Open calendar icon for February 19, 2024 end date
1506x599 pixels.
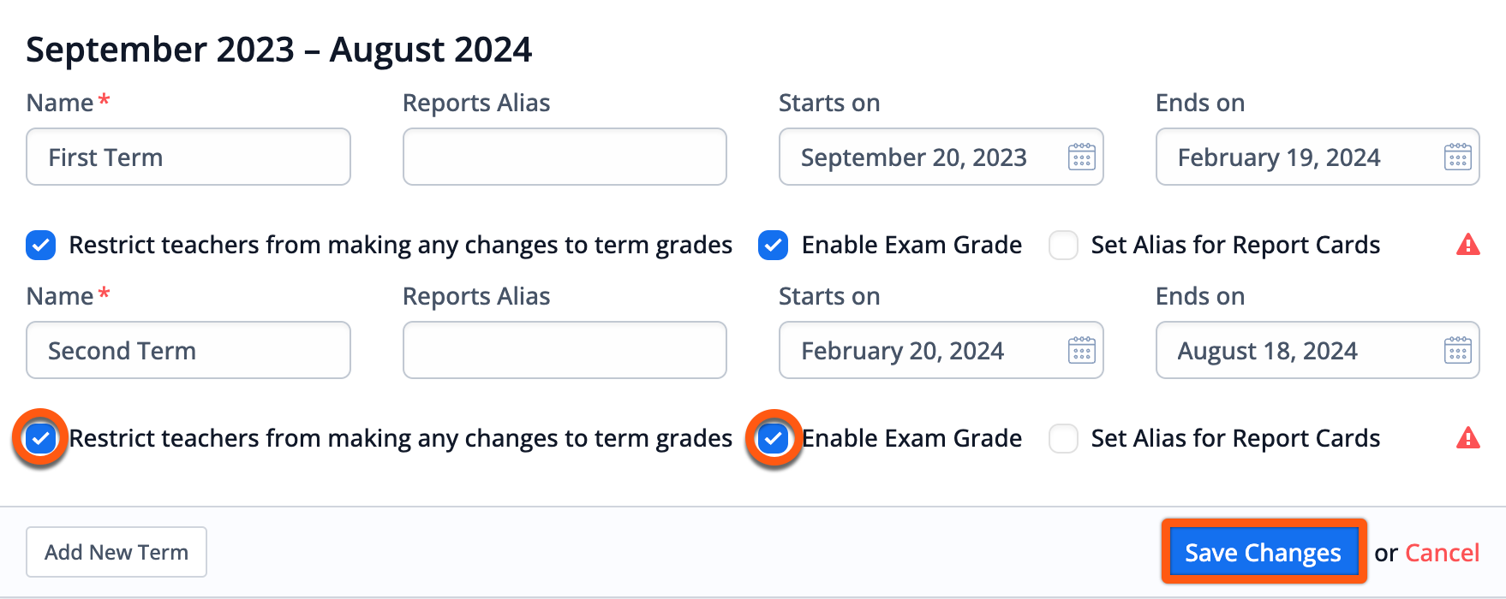tap(1457, 157)
